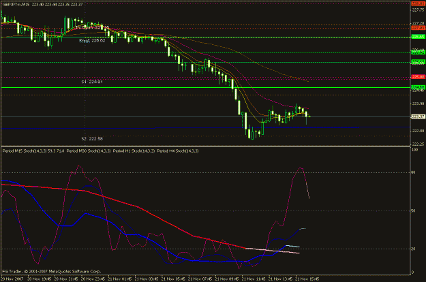Click the 21 Nov 03:45 time label
This screenshot has height=282, width=426.
(147, 279)
